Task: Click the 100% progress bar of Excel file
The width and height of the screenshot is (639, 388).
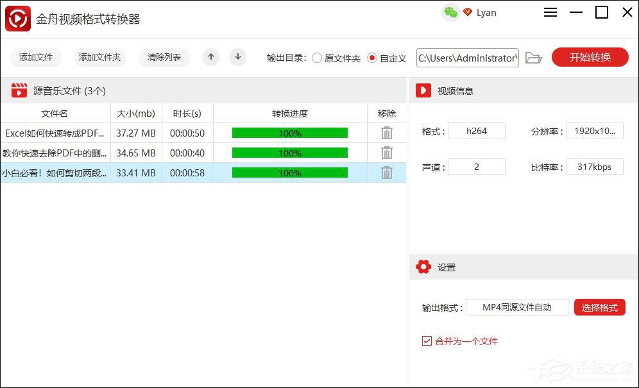Action: [289, 133]
